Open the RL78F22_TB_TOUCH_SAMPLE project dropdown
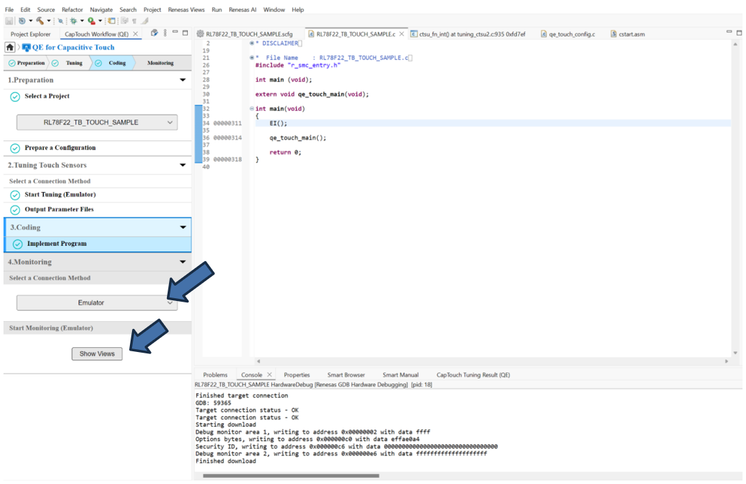746x484 pixels. click(97, 122)
